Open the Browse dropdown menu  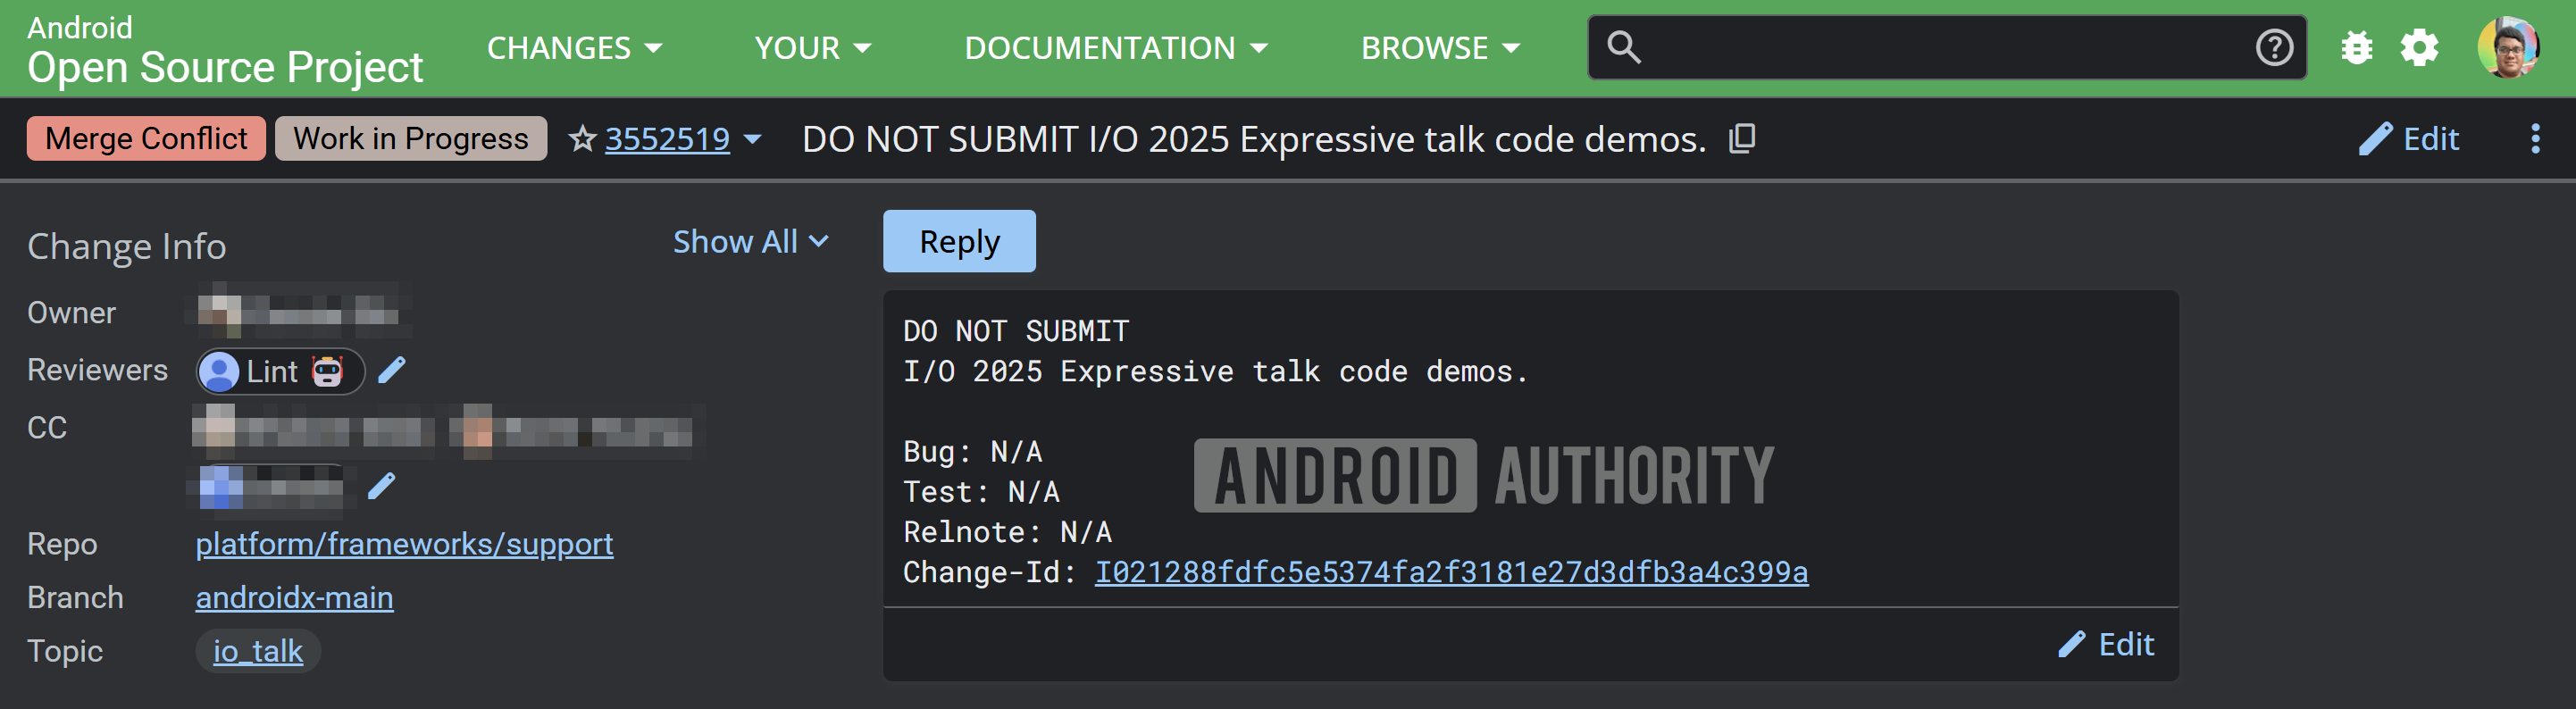point(1439,47)
